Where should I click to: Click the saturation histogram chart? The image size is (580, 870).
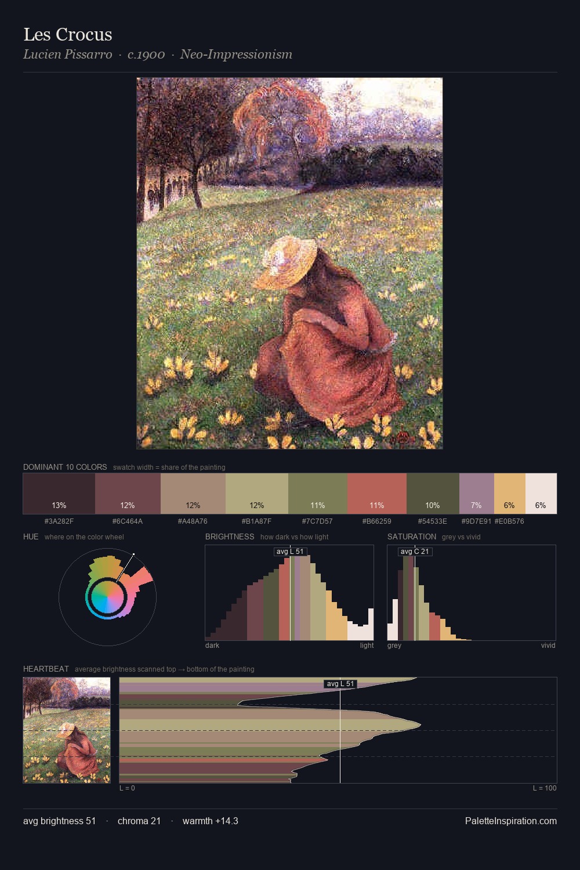tap(472, 593)
